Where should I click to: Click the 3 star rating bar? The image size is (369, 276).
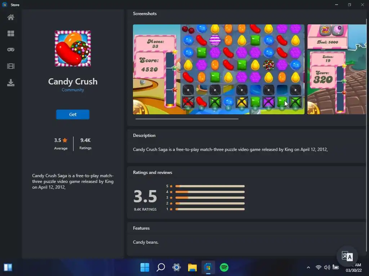[x=210, y=198]
